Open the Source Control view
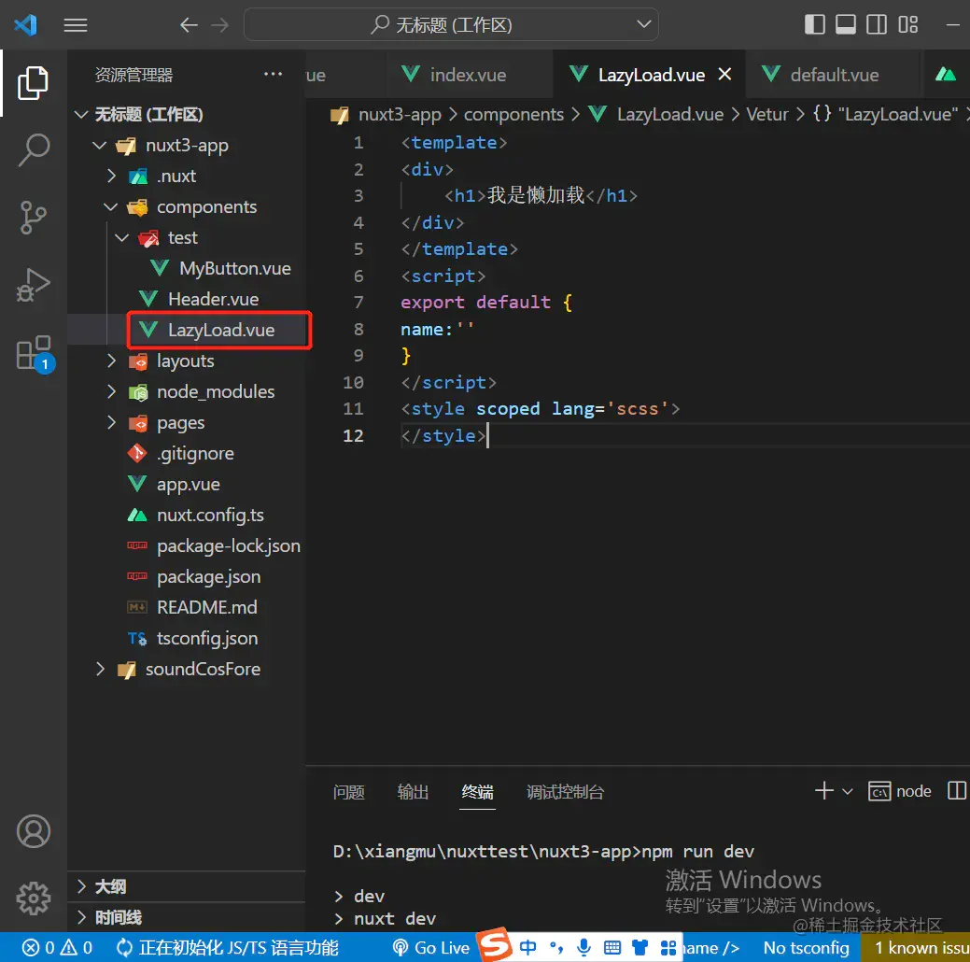Image resolution: width=970 pixels, height=962 pixels. point(33,218)
